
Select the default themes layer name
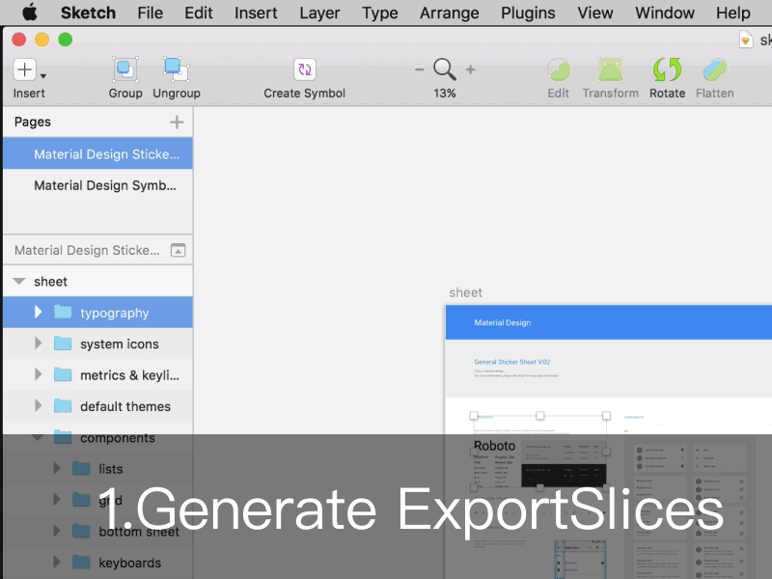point(125,406)
